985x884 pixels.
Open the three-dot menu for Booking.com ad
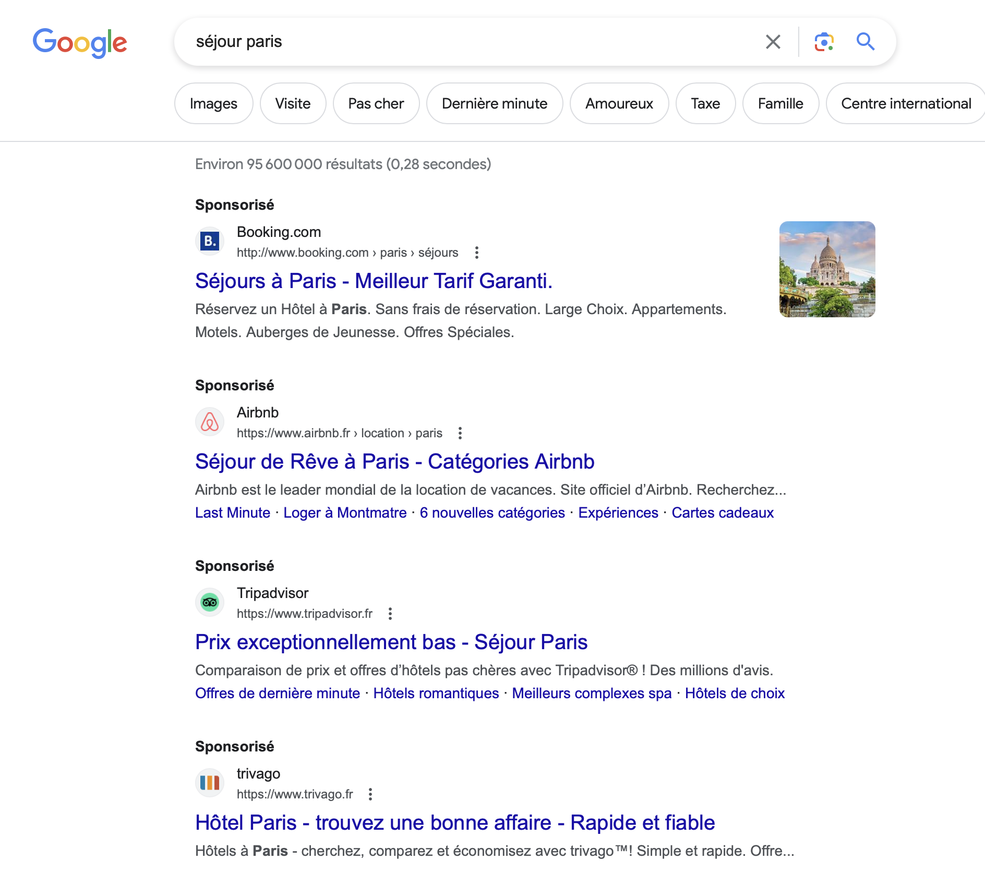476,253
